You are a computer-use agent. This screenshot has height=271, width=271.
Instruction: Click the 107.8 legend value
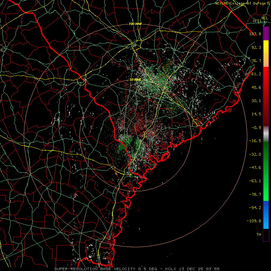click(255, 34)
